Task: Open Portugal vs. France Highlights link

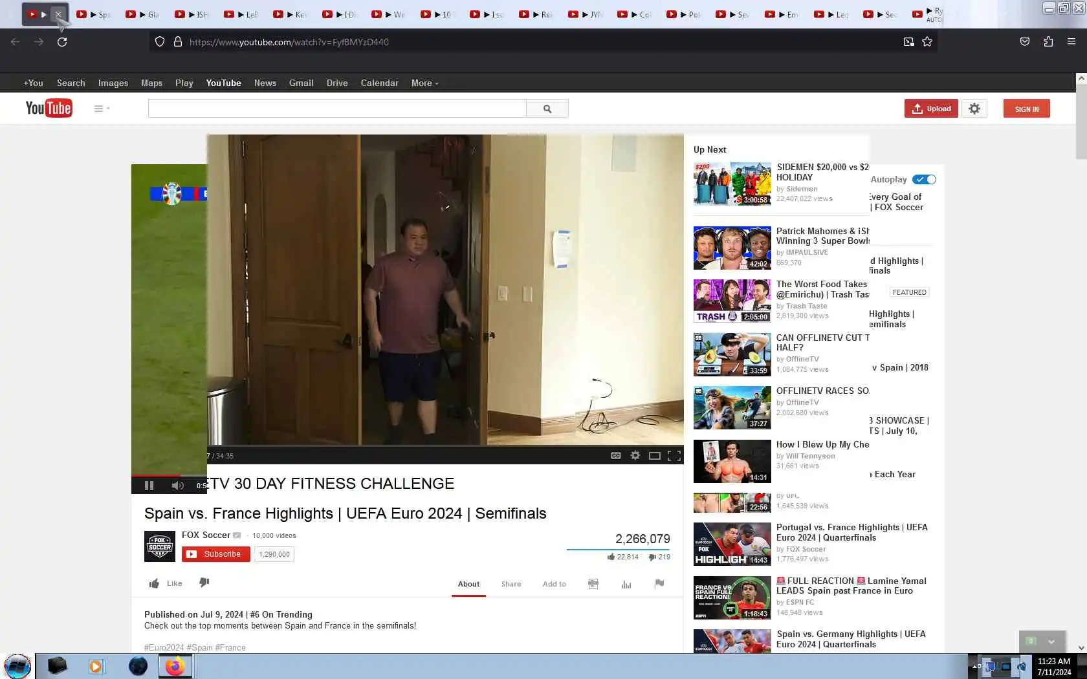Action: pos(852,532)
